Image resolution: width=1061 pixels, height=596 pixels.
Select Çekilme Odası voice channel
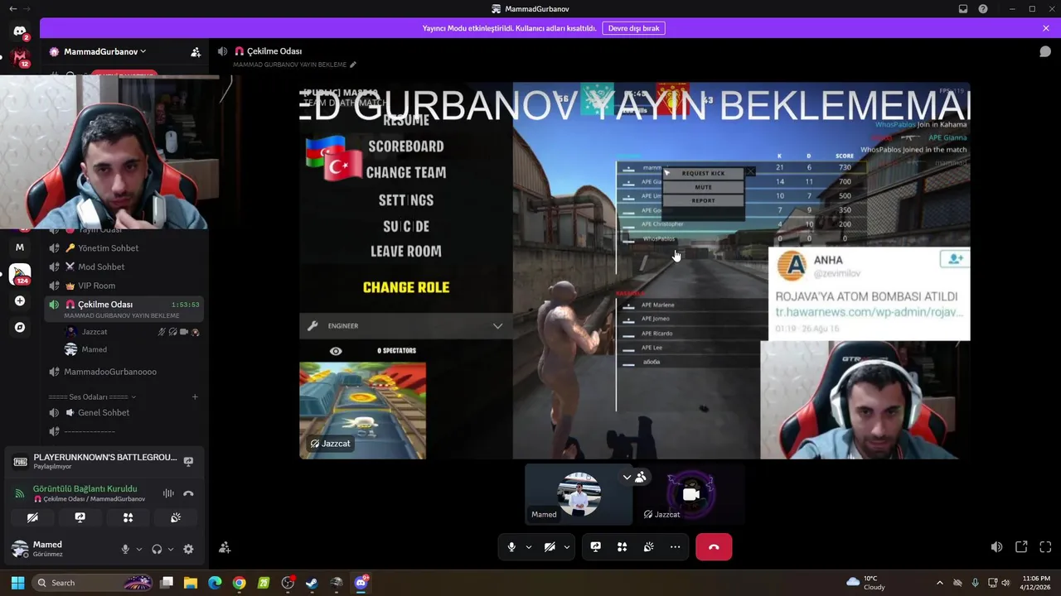point(124,308)
